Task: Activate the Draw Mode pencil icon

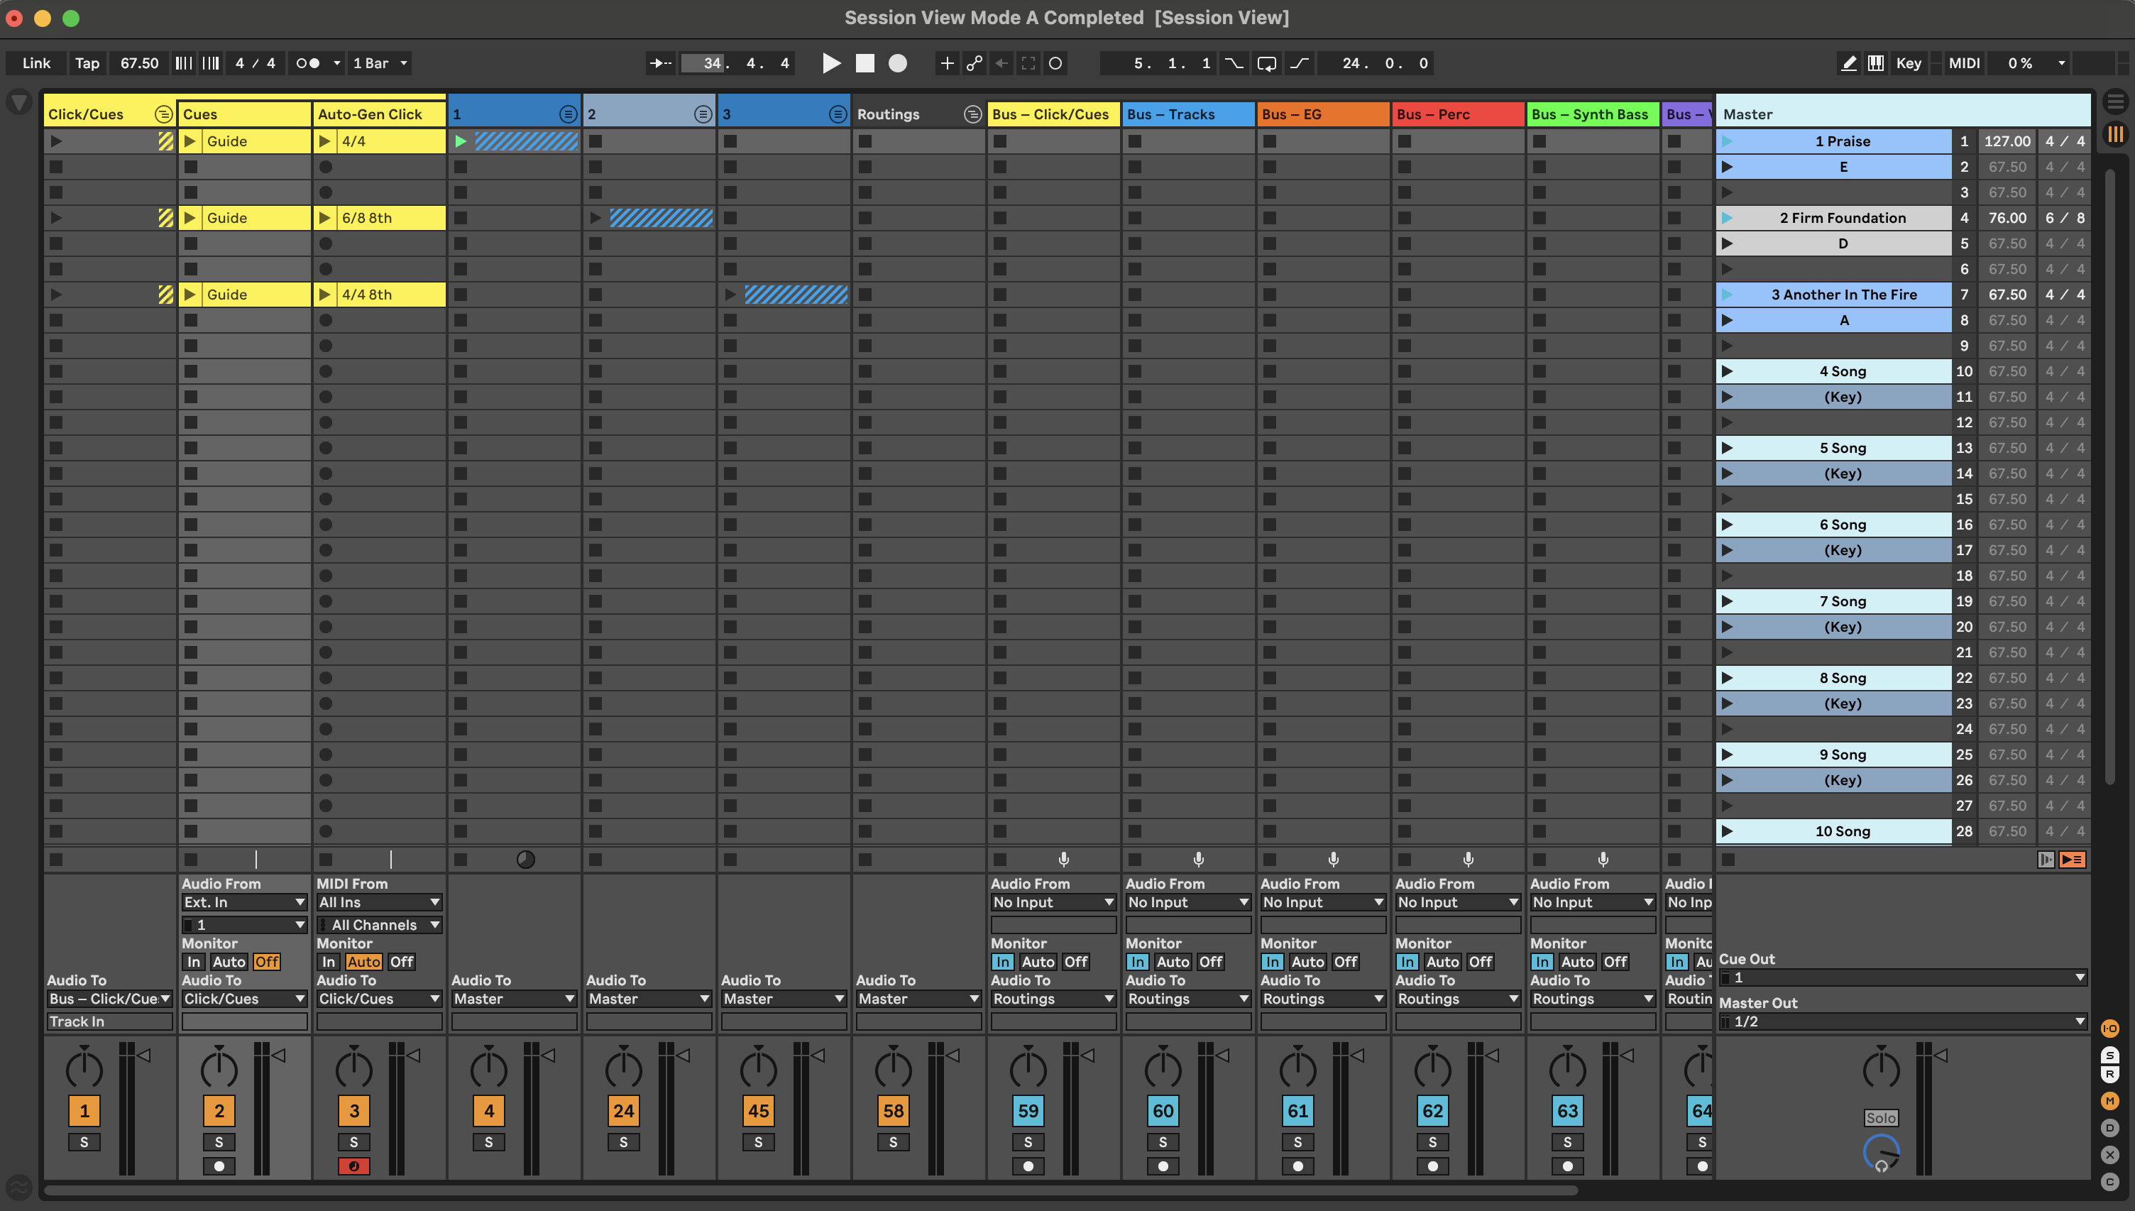Action: 1849,62
